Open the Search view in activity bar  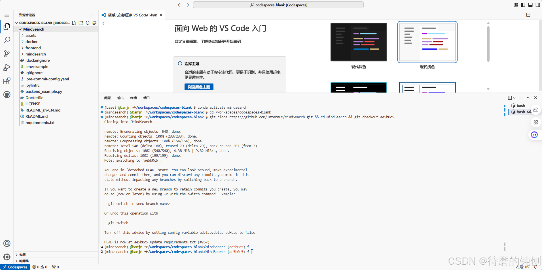point(7,40)
